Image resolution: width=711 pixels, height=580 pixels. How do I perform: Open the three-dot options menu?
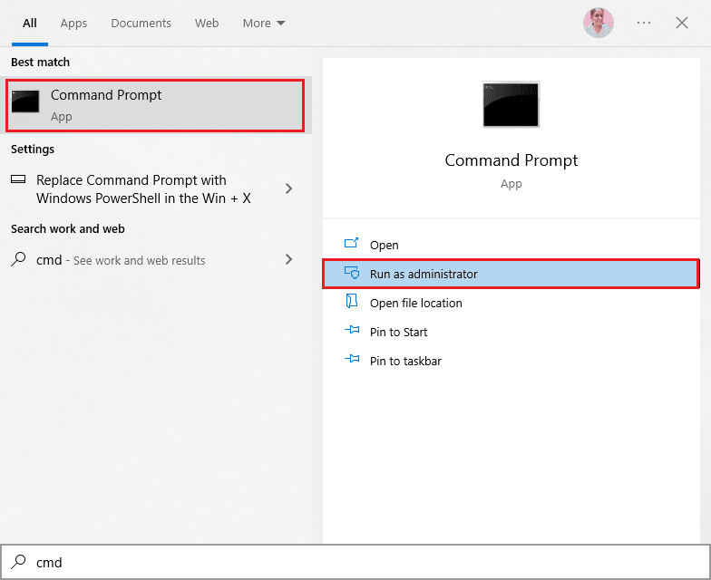click(644, 23)
